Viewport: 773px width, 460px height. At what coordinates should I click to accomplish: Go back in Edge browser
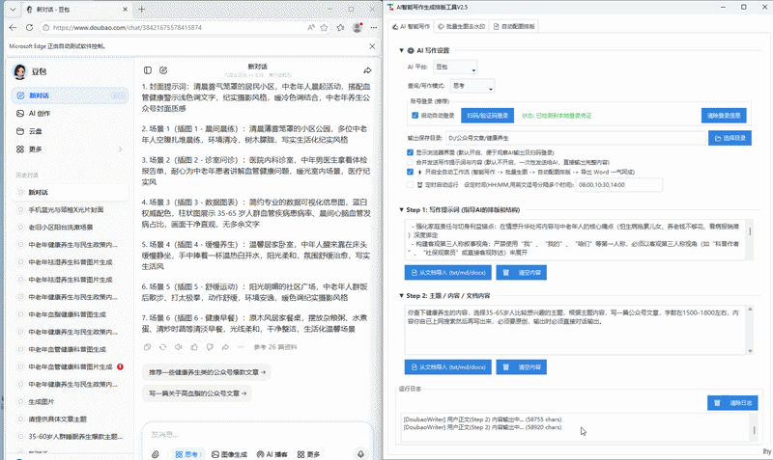(x=13, y=28)
